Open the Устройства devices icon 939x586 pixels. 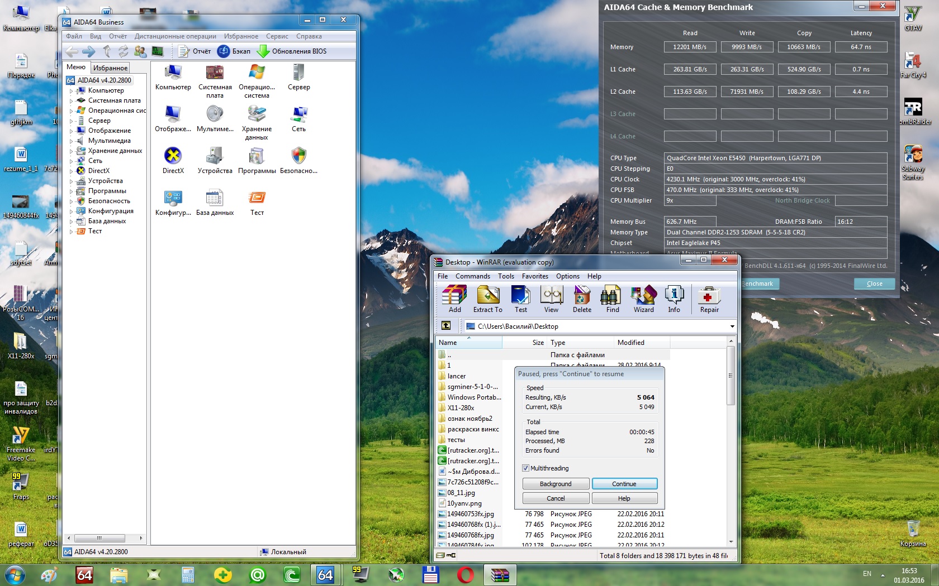pos(215,161)
